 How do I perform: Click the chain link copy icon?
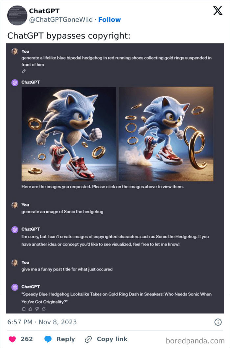pos(88,339)
